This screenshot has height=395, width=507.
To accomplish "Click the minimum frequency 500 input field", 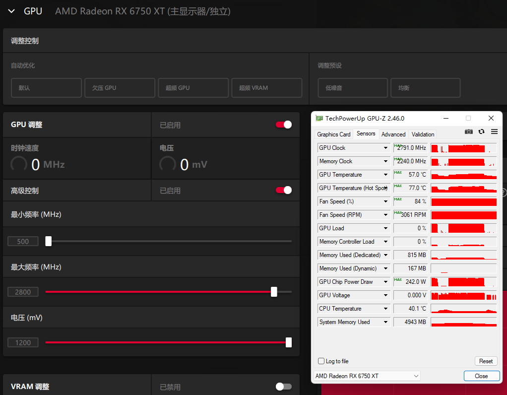I will pos(23,241).
